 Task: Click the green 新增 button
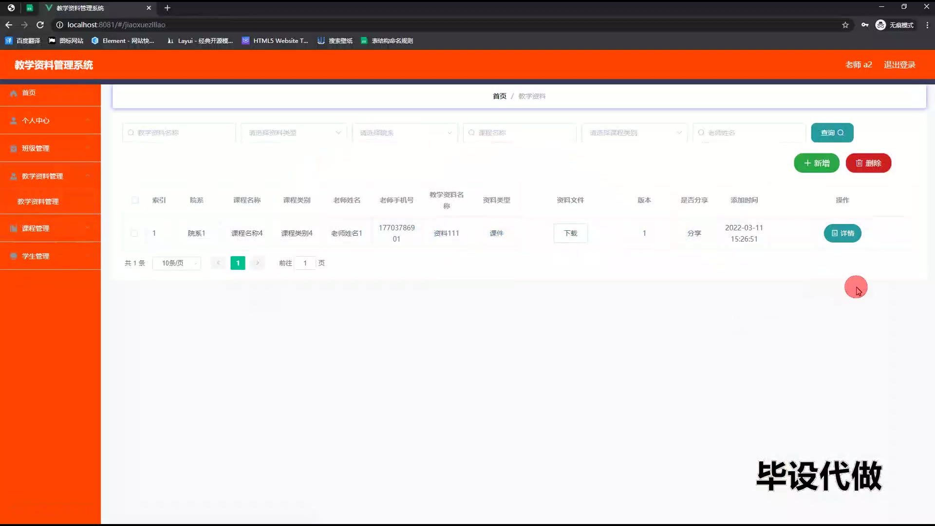(x=816, y=163)
